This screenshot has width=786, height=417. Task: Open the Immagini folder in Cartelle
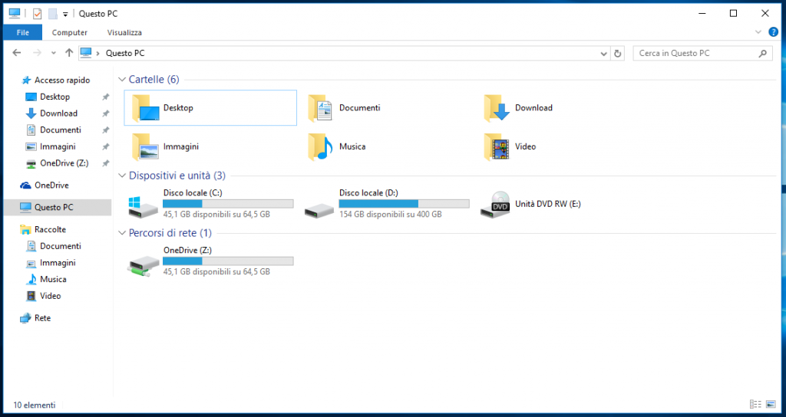pos(166,146)
